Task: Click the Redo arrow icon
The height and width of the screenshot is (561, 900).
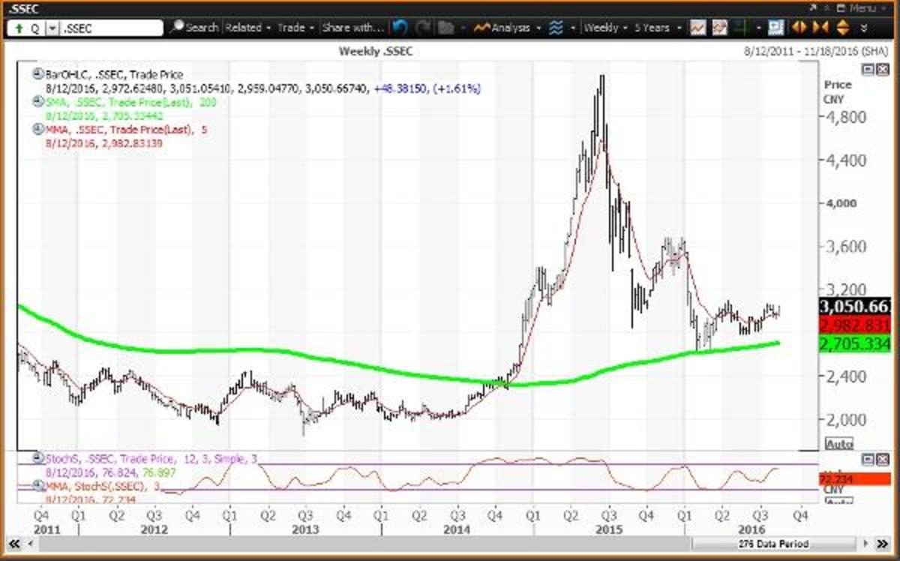Action: pyautogui.click(x=423, y=28)
